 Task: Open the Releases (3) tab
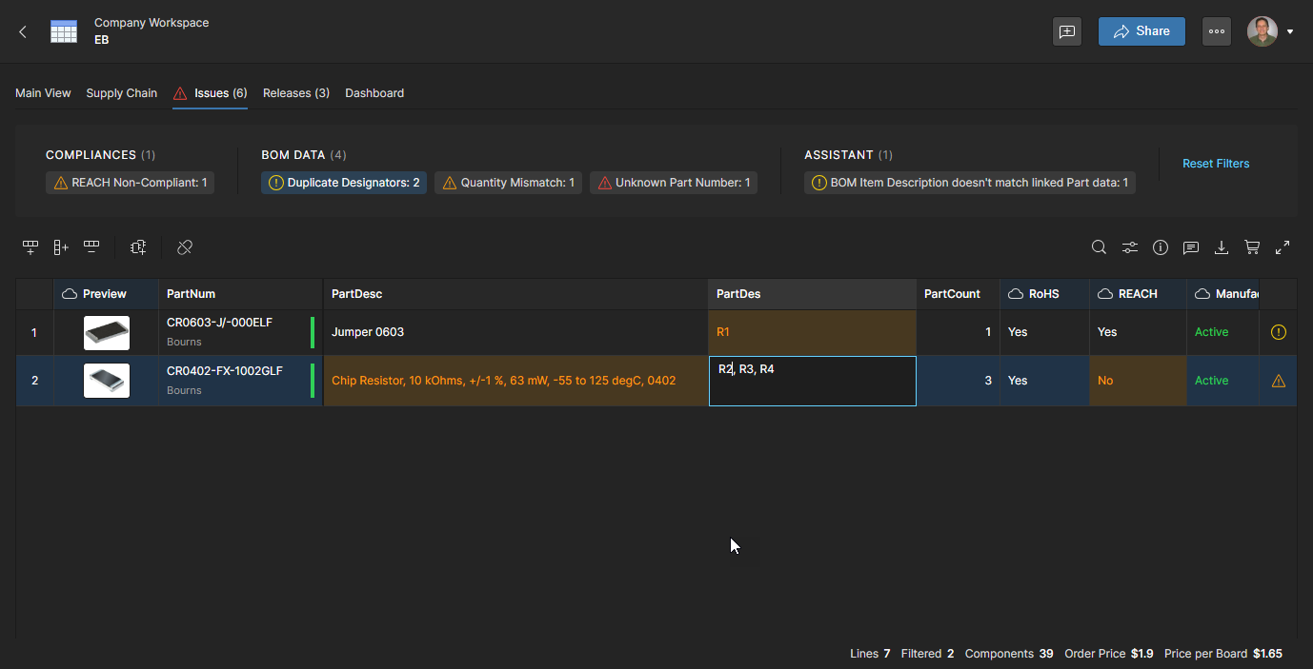295,93
